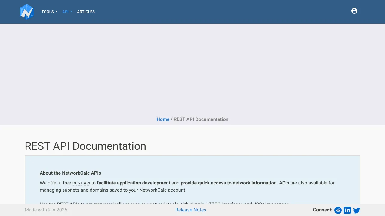Screen dimensions: 385x216
Task: Expand the TOOLS dropdown menu
Action: coord(49,12)
